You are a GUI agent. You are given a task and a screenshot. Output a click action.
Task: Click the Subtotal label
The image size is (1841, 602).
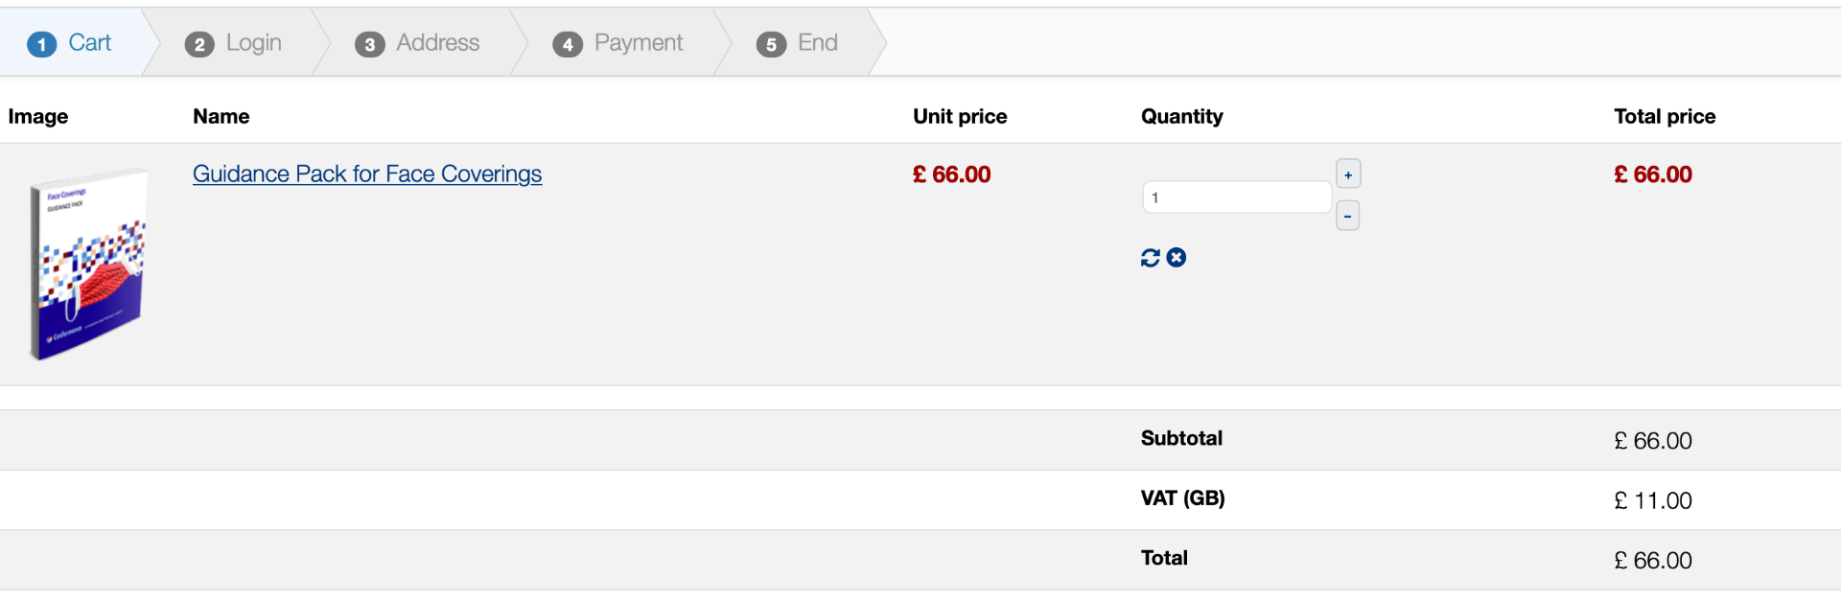coord(1181,439)
